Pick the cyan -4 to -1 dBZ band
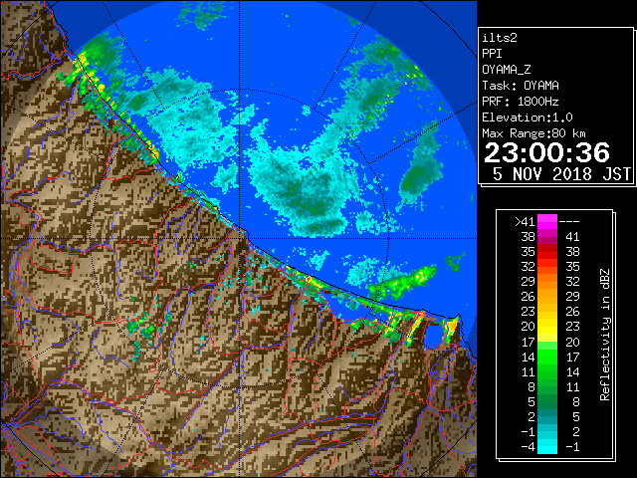The image size is (637, 478). [547, 447]
